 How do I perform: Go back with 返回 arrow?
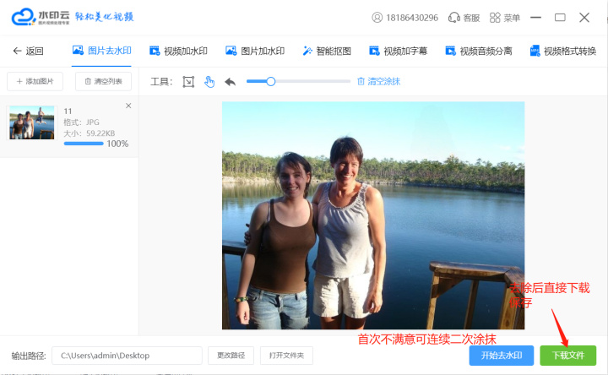[28, 51]
